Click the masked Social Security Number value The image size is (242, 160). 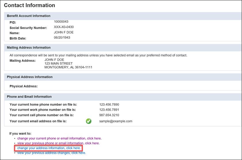pyautogui.click(x=64, y=27)
